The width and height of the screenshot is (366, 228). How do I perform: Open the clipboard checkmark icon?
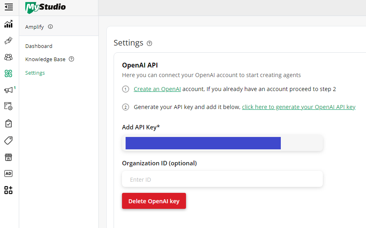tap(8, 123)
